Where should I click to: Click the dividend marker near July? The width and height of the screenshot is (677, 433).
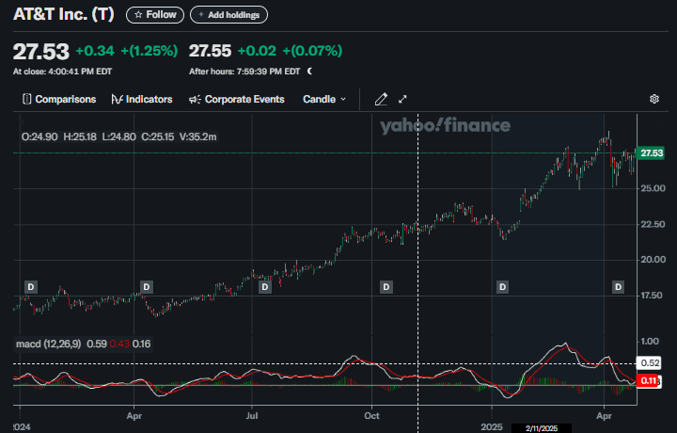[265, 286]
